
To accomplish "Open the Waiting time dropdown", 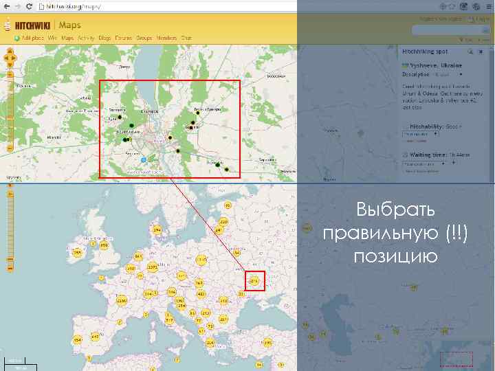I will pos(424,164).
